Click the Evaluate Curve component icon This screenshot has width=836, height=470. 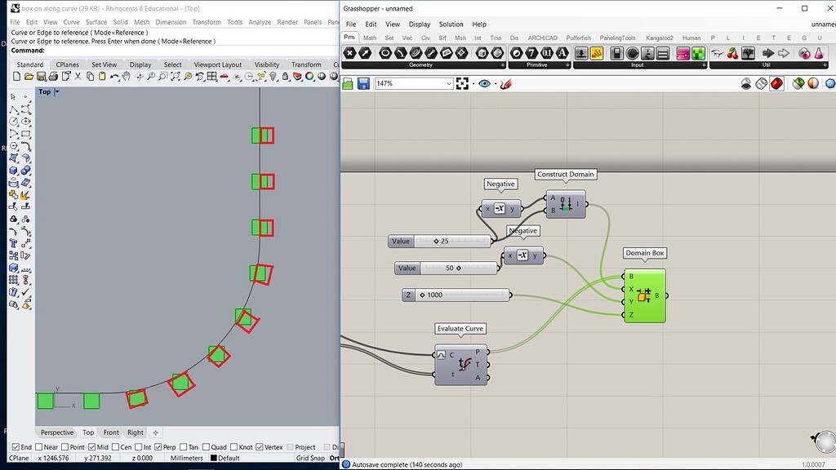[x=465, y=365]
